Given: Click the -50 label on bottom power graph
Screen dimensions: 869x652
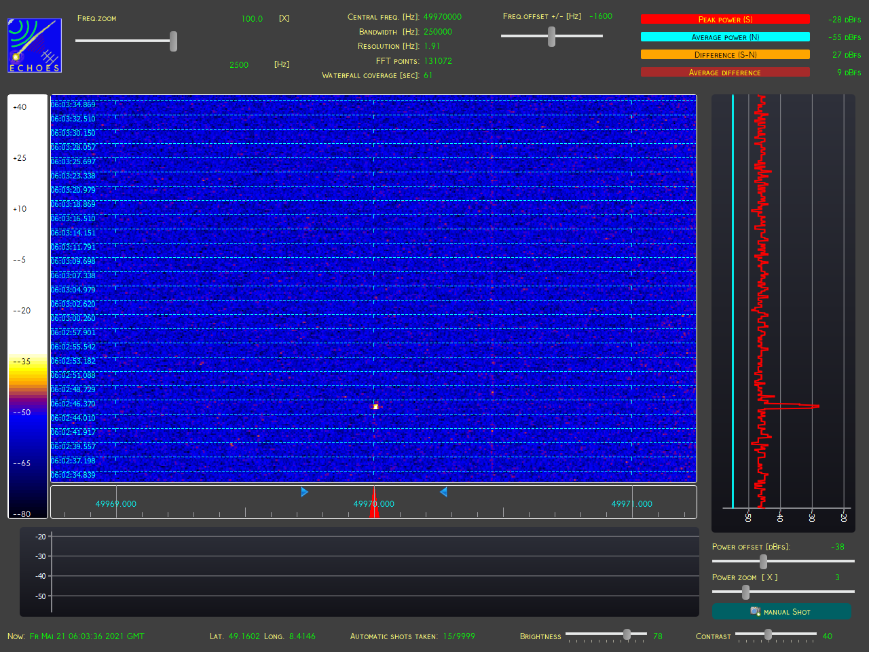Looking at the screenshot, I should 41,596.
